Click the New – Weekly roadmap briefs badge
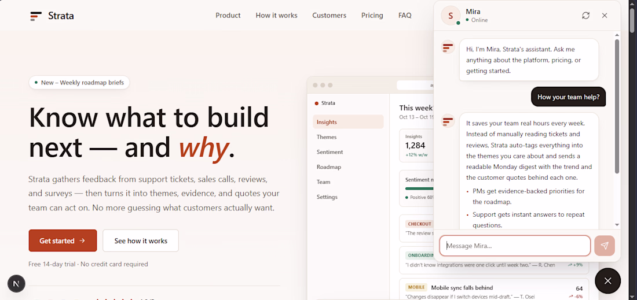The width and height of the screenshot is (637, 300). click(79, 82)
